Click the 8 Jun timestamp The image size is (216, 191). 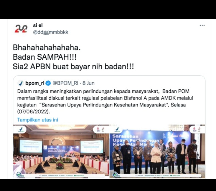pyautogui.click(x=88, y=83)
